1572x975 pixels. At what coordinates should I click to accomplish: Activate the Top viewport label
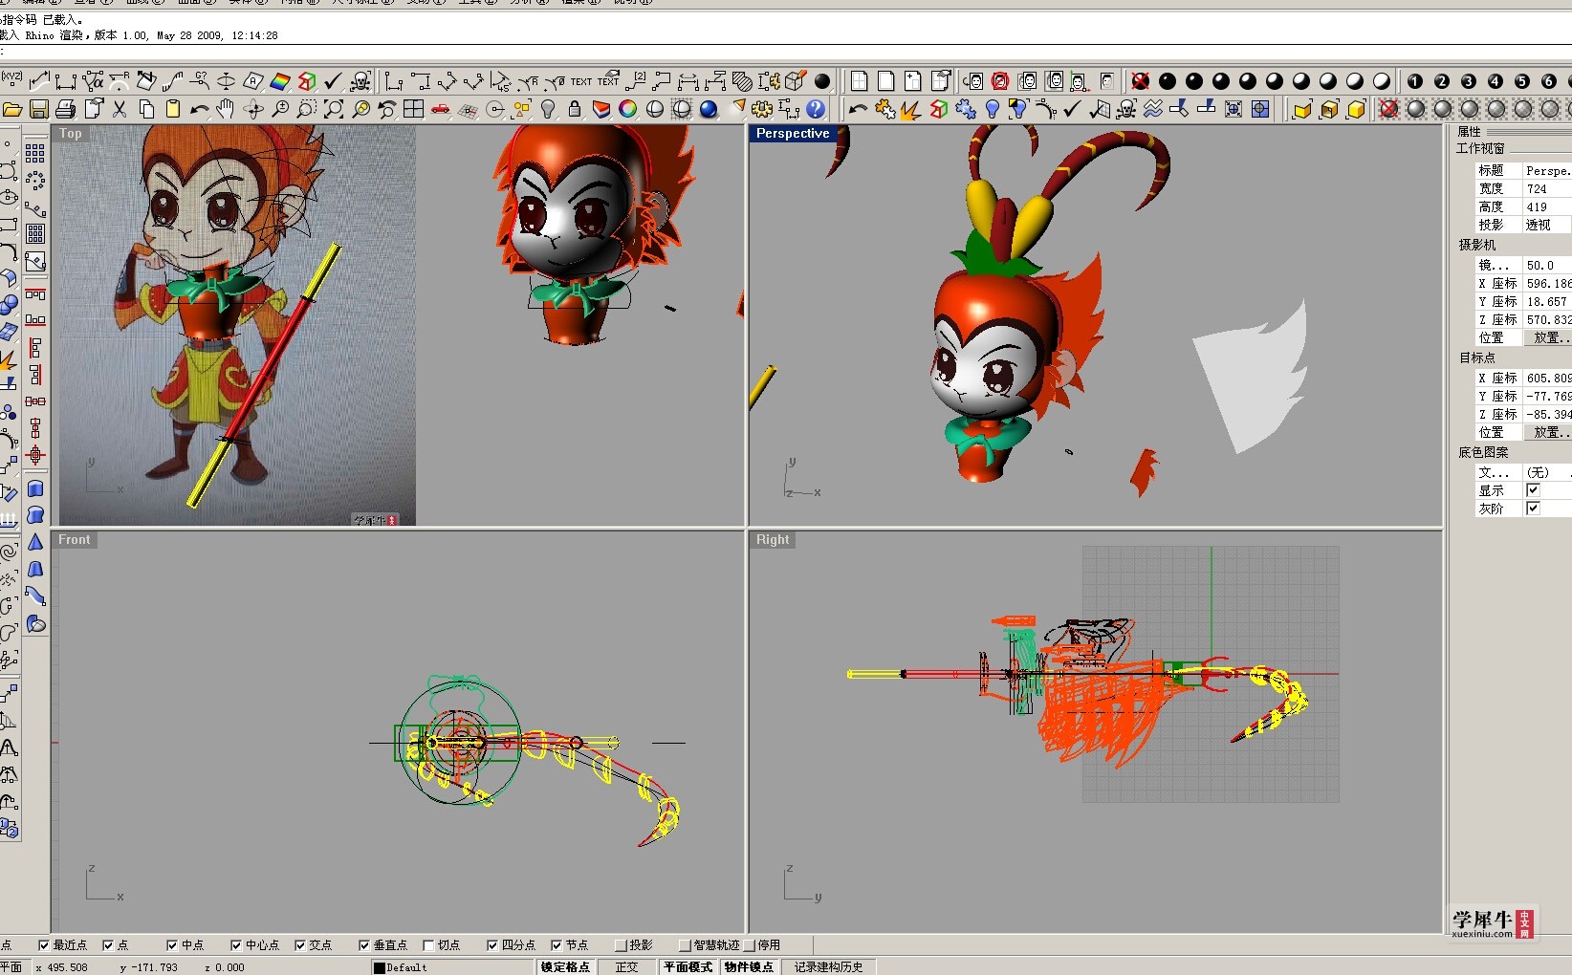[71, 134]
